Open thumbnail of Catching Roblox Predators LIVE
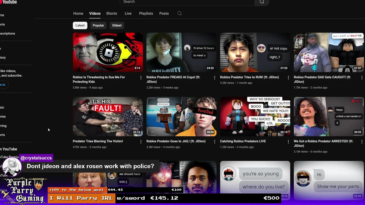Viewport: 365px width, 205px height. click(255, 116)
